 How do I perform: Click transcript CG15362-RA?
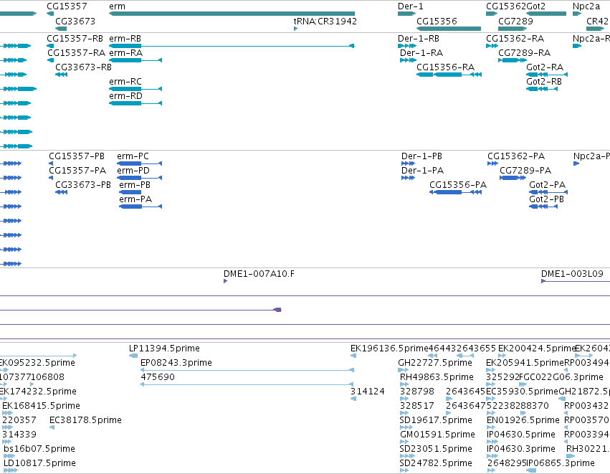click(515, 39)
